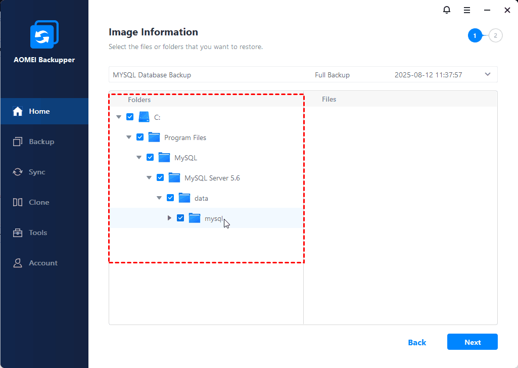
Task: Click the C: drive icon
Action: pos(144,117)
